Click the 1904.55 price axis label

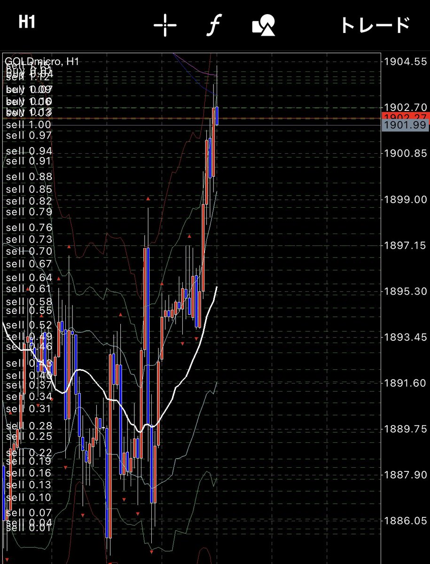pos(405,62)
